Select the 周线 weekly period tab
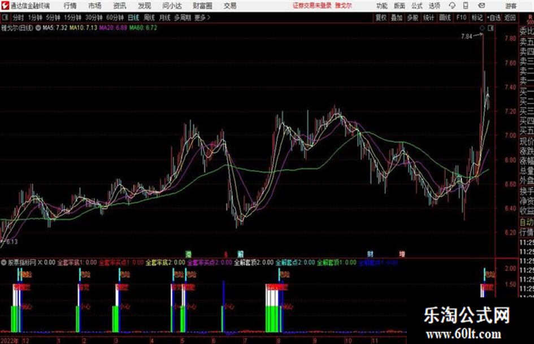534x344 pixels. 149,18
